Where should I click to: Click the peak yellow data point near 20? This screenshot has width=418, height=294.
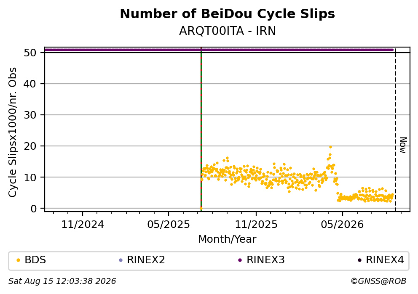tap(330, 147)
